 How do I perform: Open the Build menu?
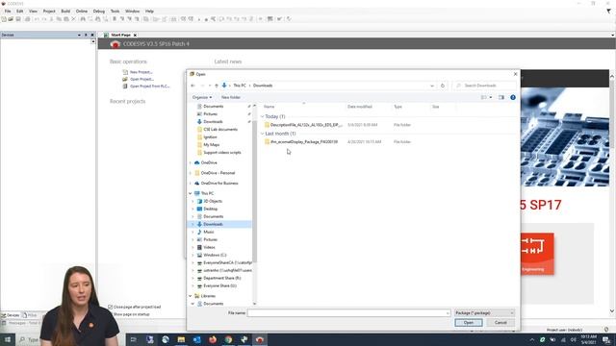[x=65, y=11]
